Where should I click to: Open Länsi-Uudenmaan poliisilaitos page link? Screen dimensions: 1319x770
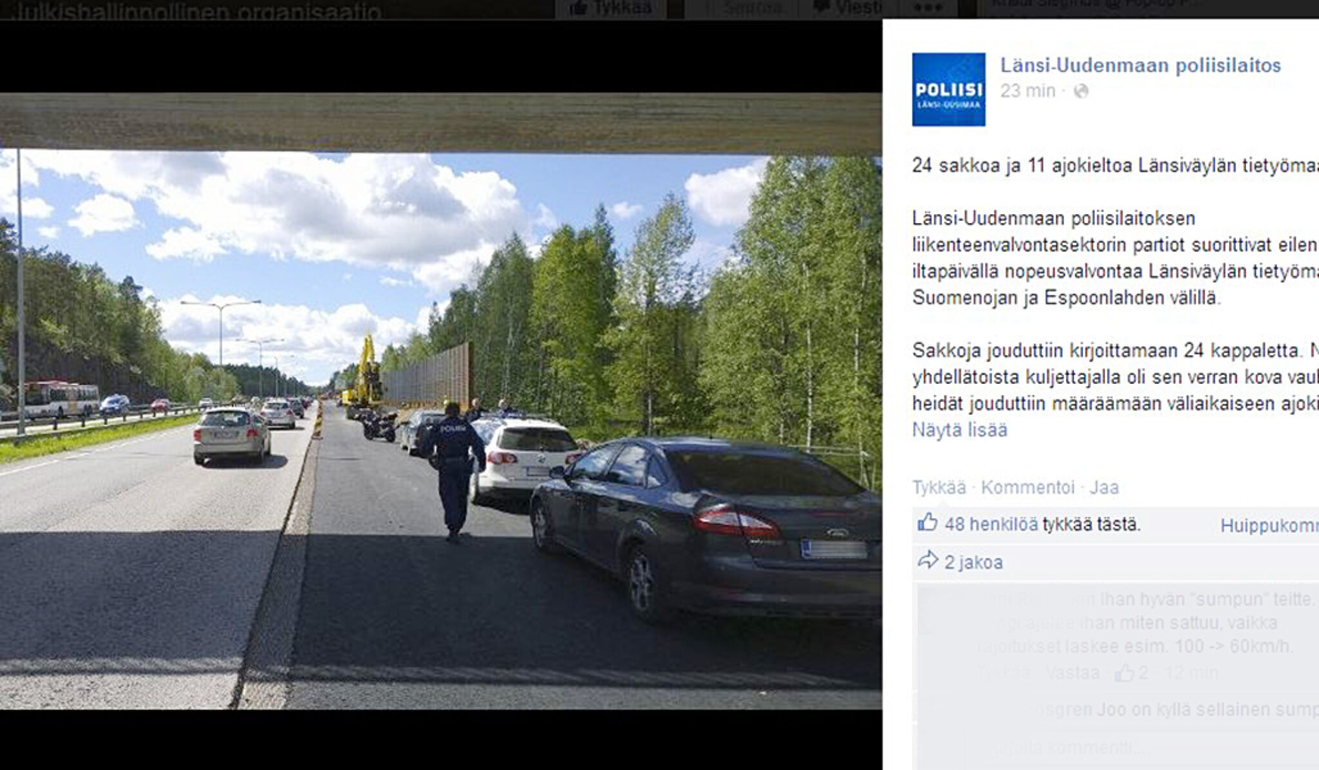click(1140, 66)
